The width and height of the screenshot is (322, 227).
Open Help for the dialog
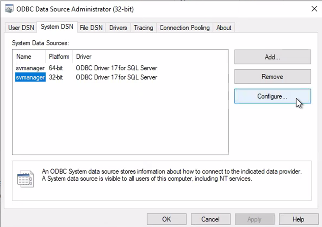298,219
